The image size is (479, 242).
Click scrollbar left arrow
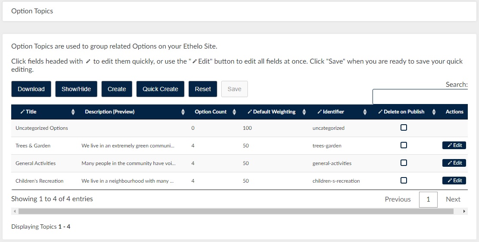click(x=15, y=211)
